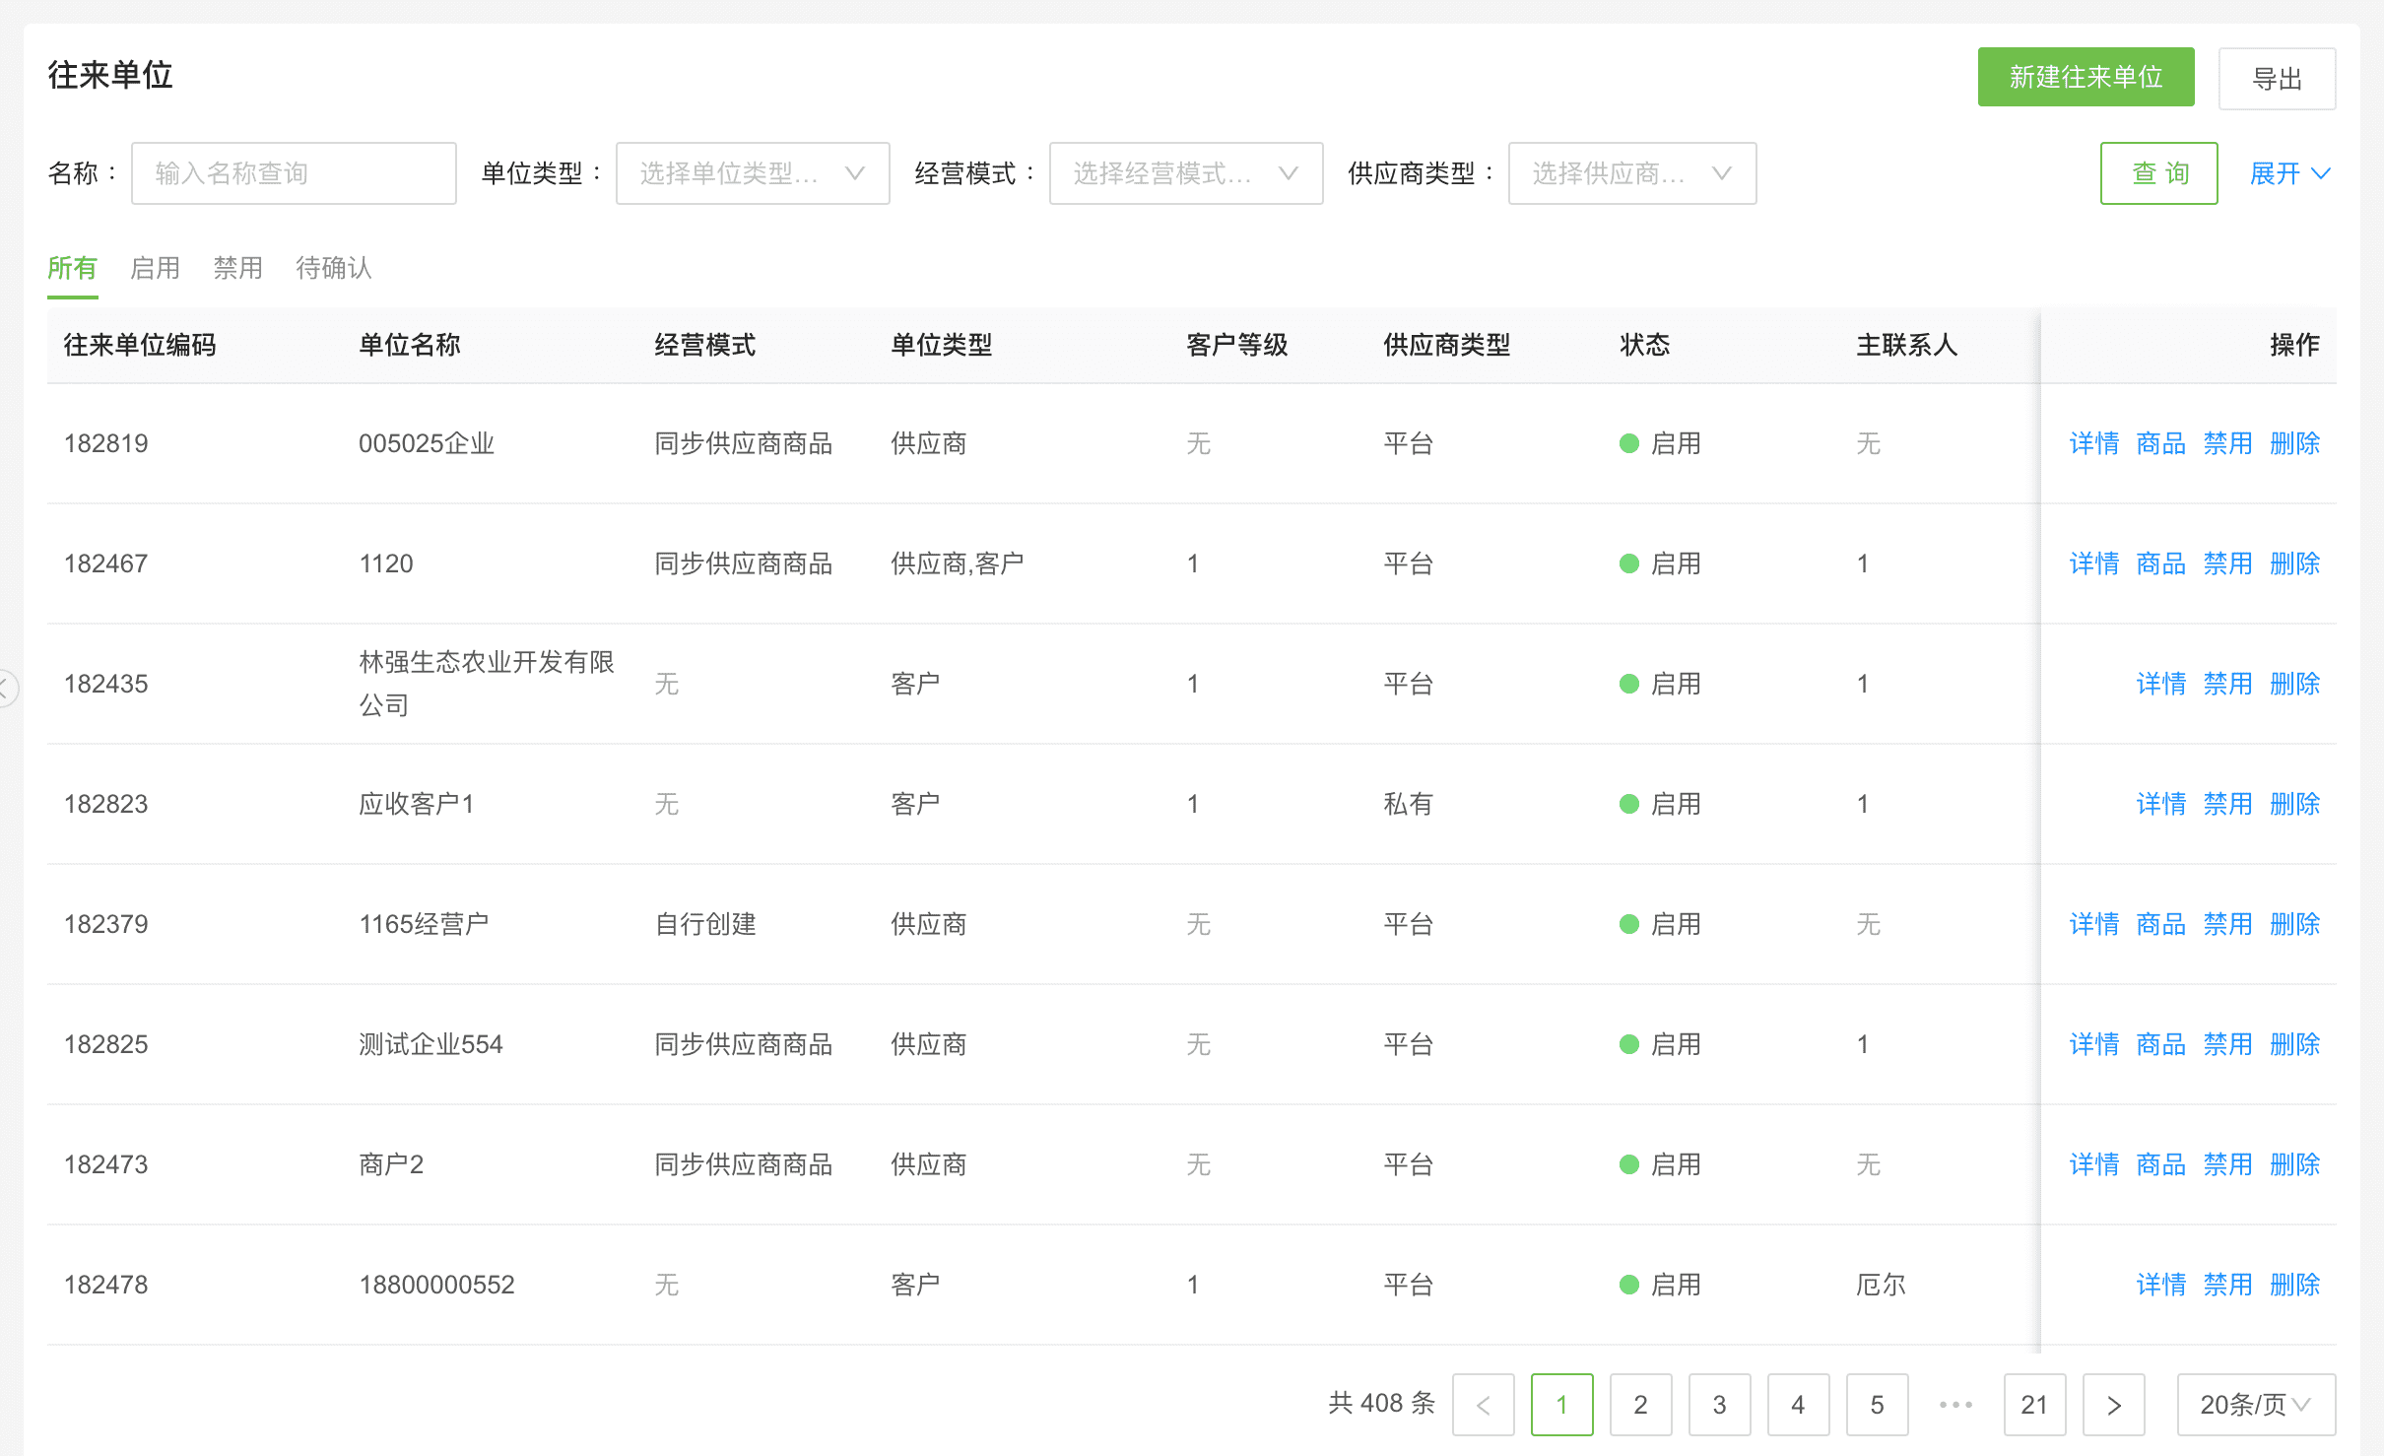
Task: Switch to the 启用 tab
Action: (155, 268)
